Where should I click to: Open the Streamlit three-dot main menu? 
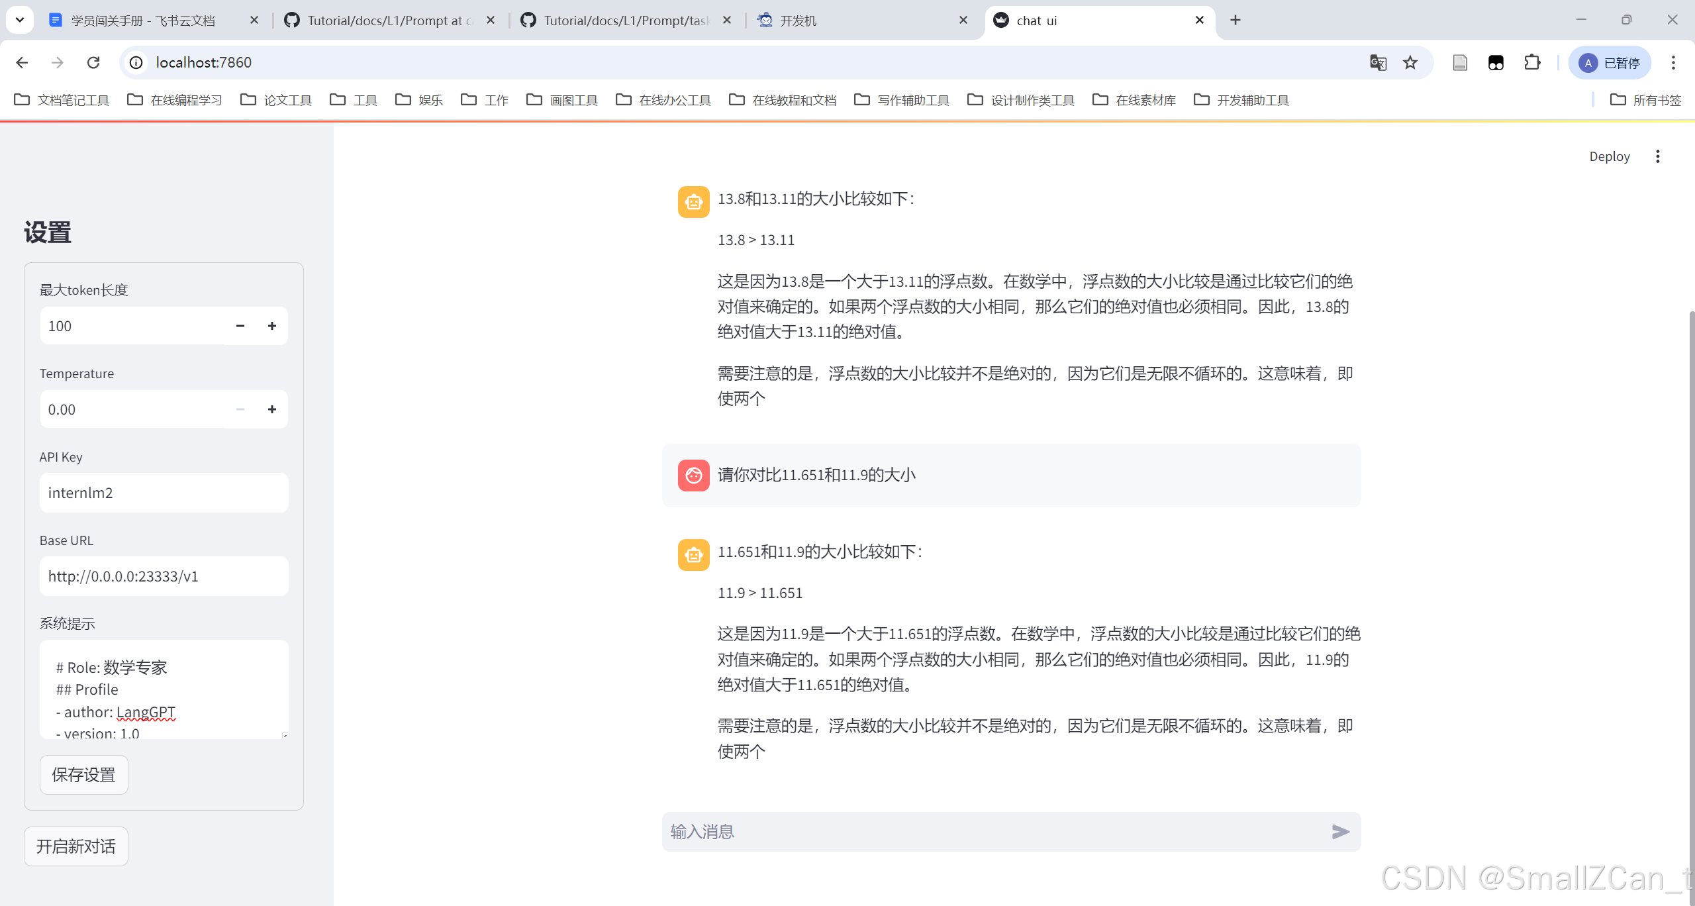pos(1658,156)
